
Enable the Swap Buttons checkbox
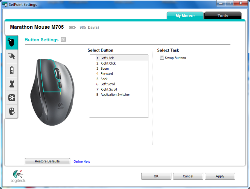coord(162,58)
